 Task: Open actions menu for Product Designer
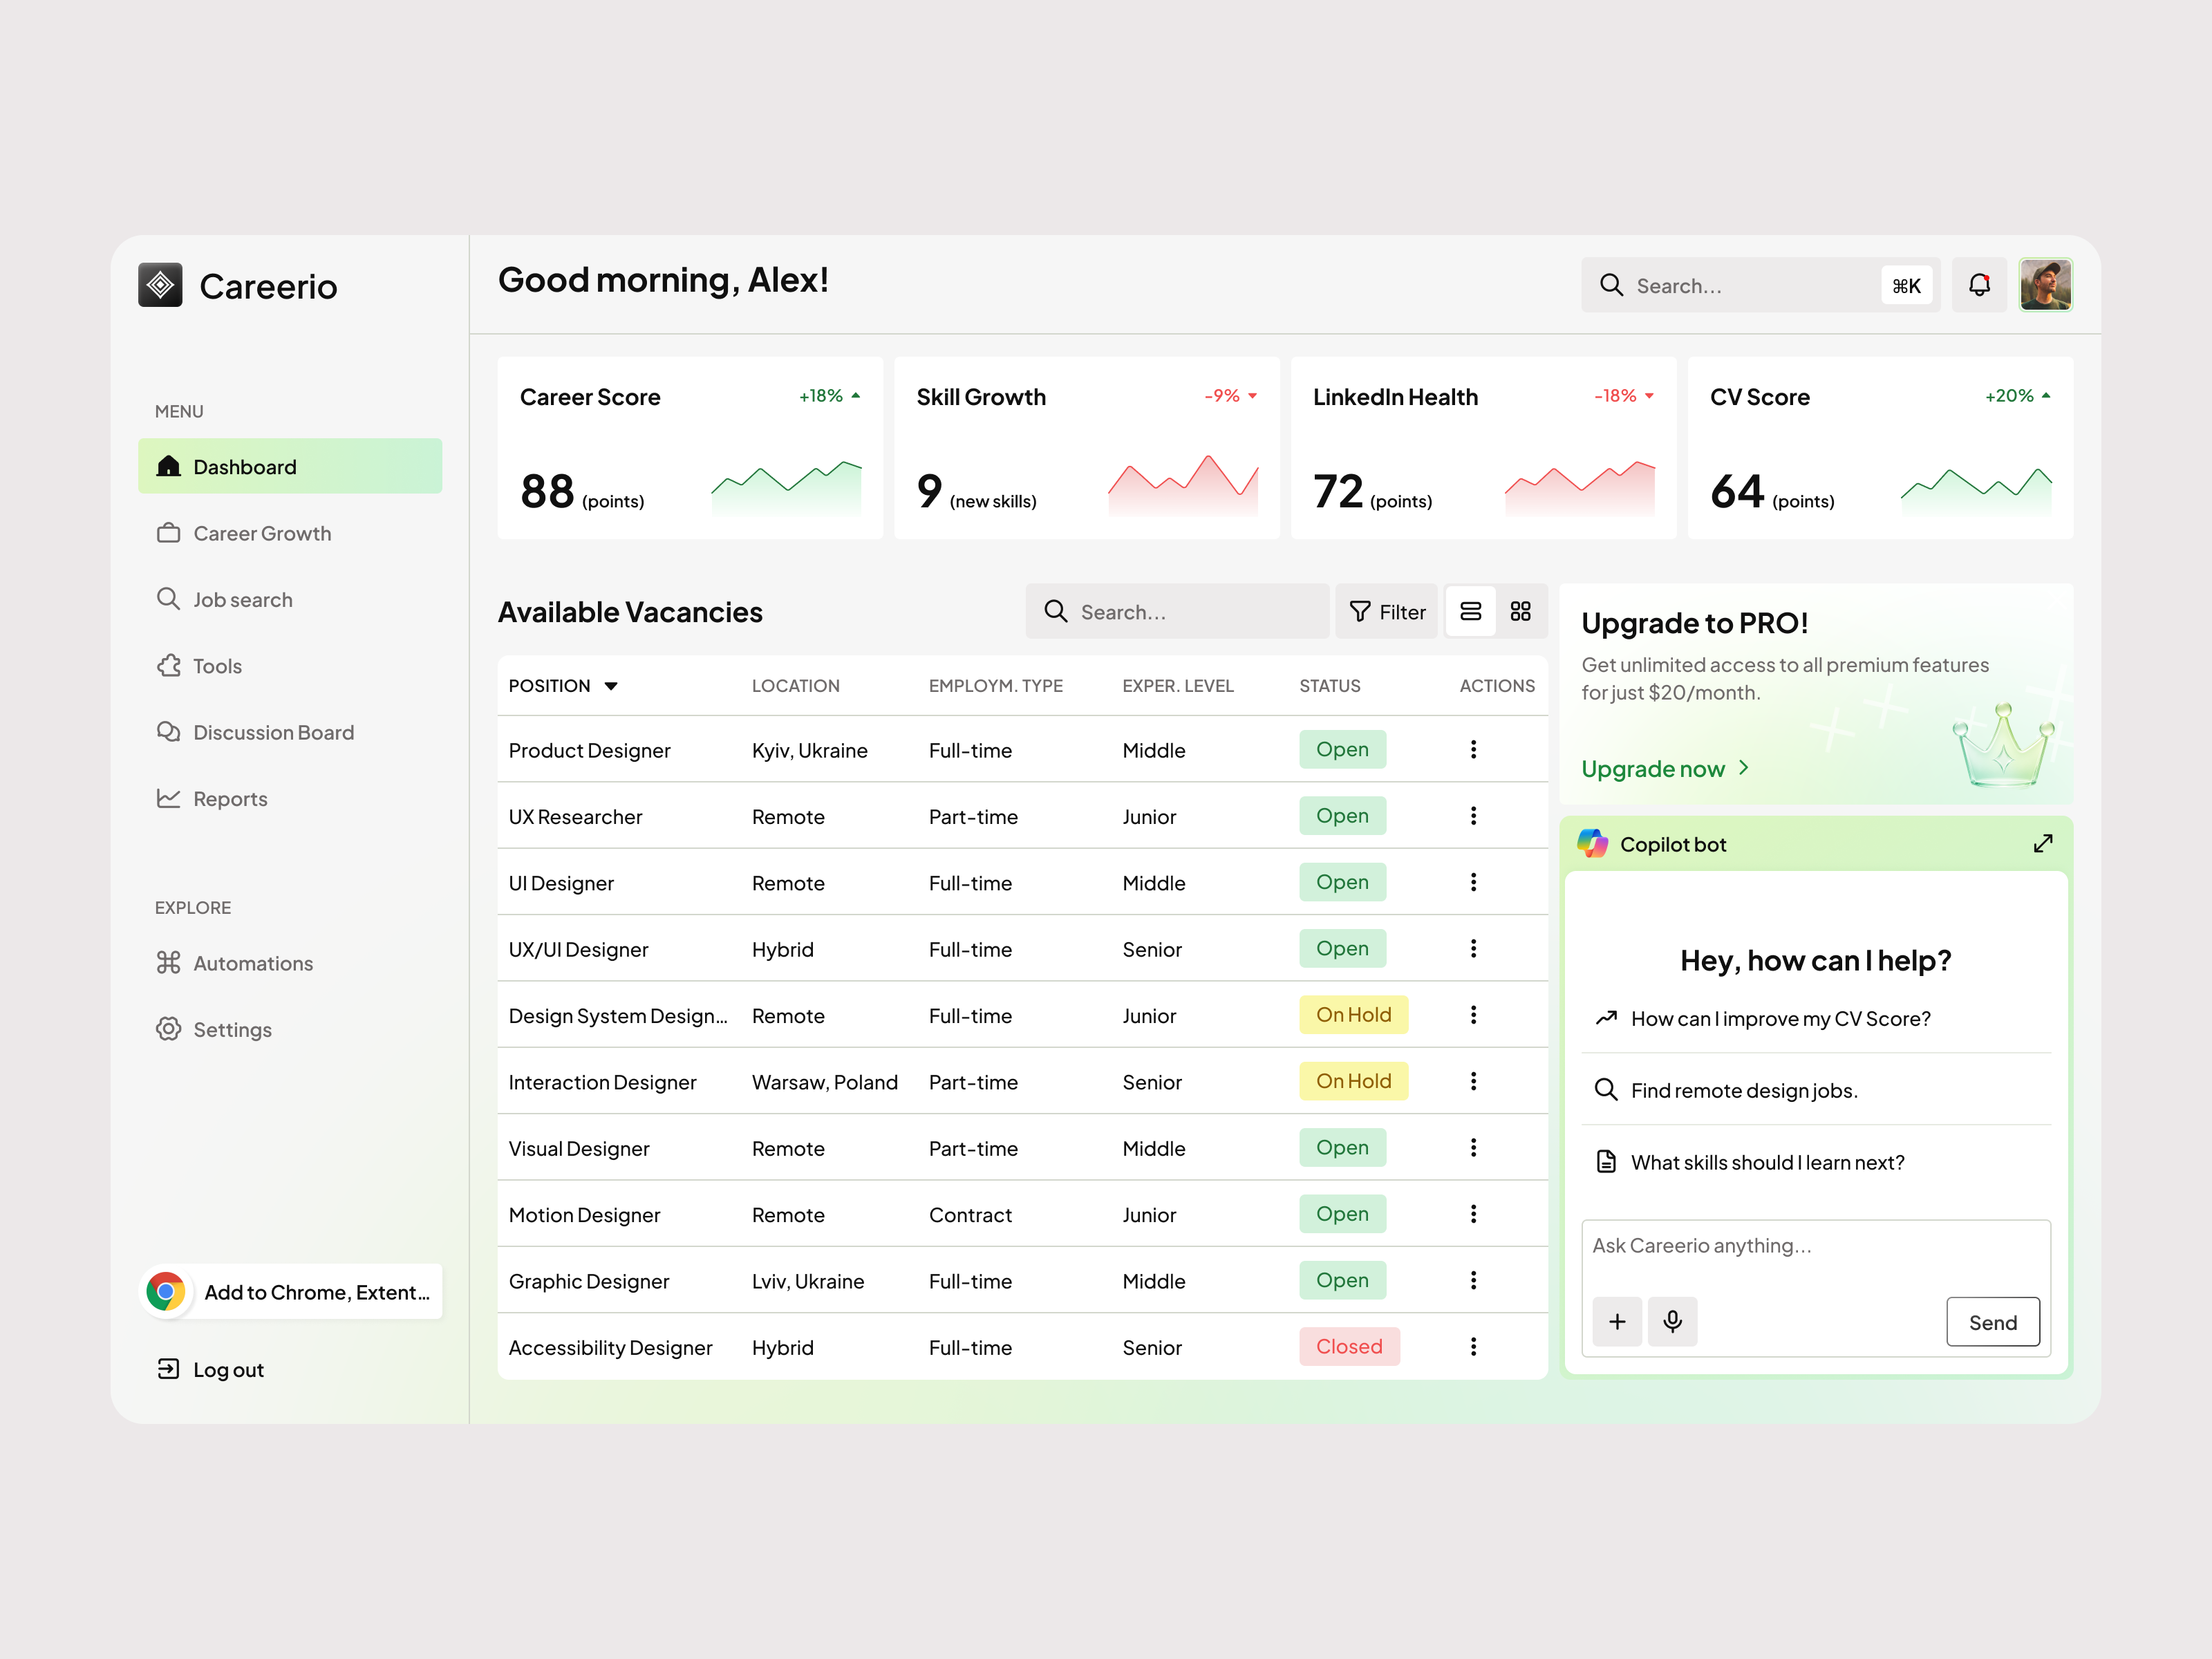pyautogui.click(x=1473, y=749)
